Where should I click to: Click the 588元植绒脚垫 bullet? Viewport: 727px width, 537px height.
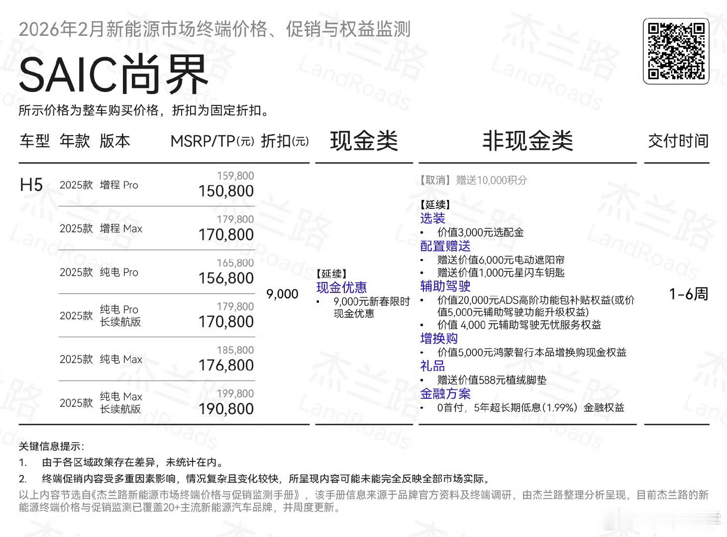pyautogui.click(x=483, y=380)
